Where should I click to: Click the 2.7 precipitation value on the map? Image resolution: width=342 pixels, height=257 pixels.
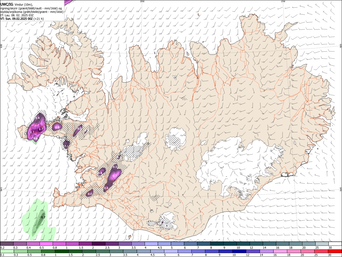pos(41,129)
